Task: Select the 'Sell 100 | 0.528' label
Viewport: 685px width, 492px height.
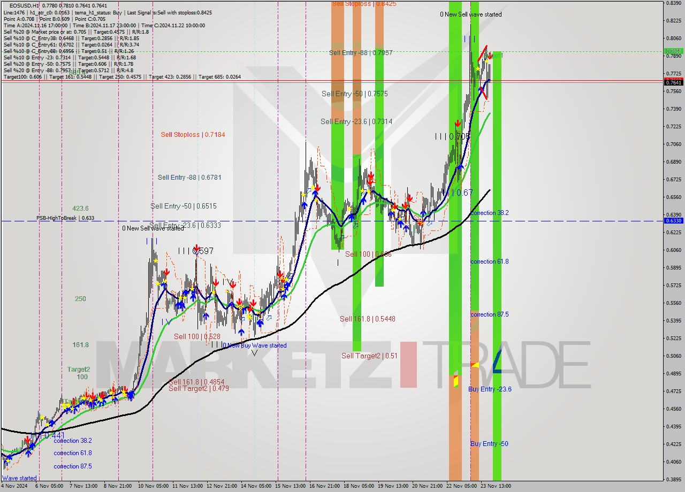Action: [197, 336]
